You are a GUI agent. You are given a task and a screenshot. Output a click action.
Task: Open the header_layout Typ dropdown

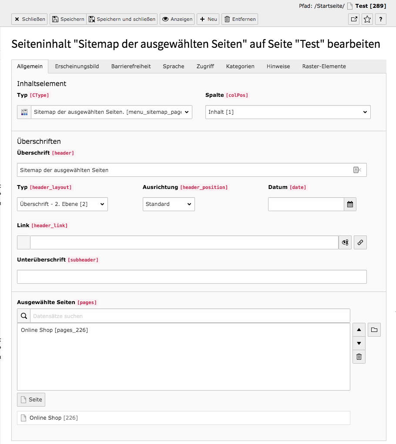click(x=62, y=204)
